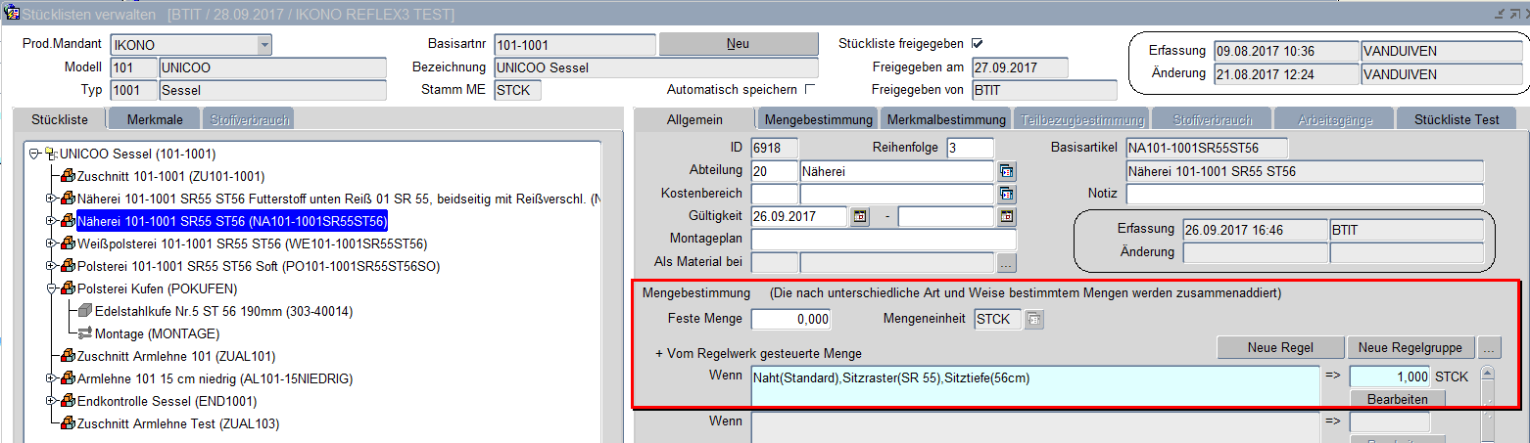
Task: Collapse the UNICOO Sessel root node
Action: [34, 154]
